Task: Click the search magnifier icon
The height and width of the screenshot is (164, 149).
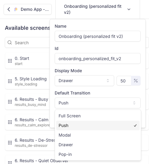Action: (x=10, y=42)
